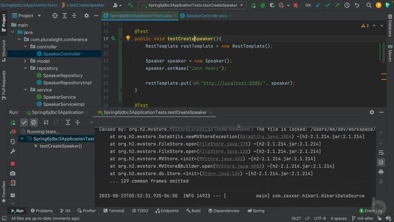Screen dimensions: 394x222
Task: Switch to Spring6jdbc3ApplicationTests.java editor tab
Action: pos(140,16)
